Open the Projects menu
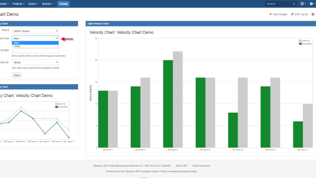This screenshot has width=316, height=178. click(18, 4)
